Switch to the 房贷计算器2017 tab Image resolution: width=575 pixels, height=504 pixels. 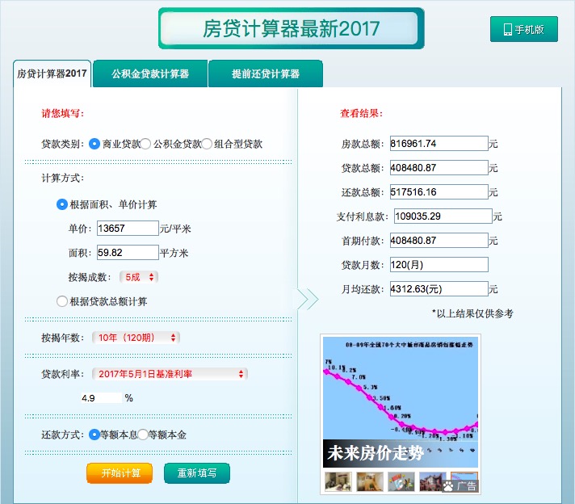click(52, 73)
